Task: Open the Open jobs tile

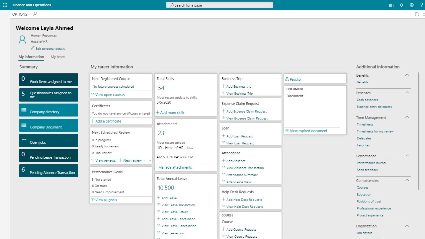Action: click(48, 140)
